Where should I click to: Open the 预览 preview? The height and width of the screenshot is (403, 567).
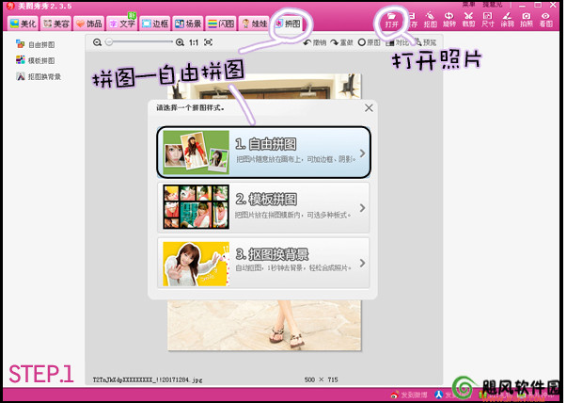(426, 42)
